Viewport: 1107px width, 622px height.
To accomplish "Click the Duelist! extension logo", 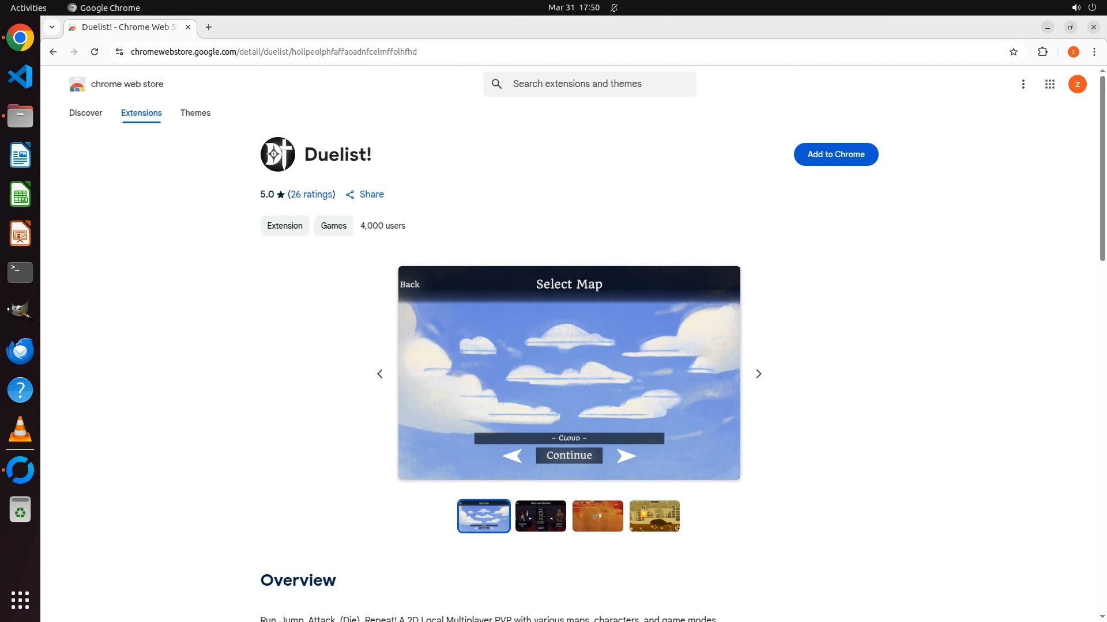I will [277, 154].
